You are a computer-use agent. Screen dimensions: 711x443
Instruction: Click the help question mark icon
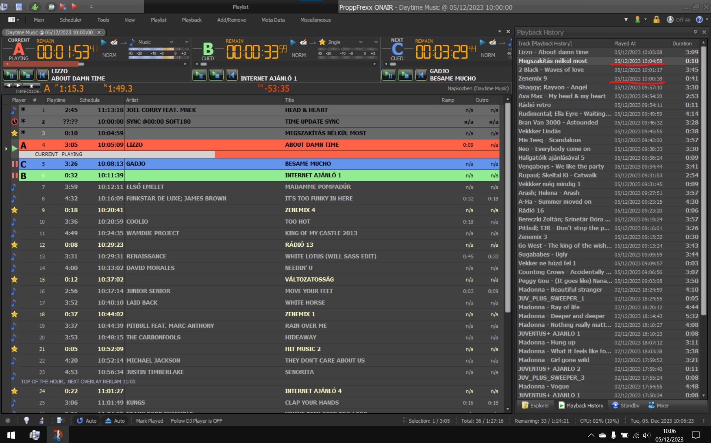point(699,20)
